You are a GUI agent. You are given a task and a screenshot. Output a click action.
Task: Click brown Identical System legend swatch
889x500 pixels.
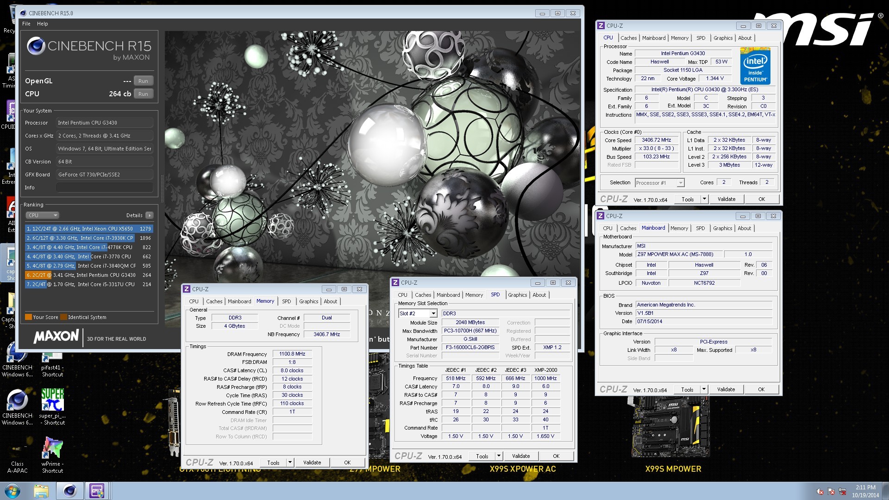click(x=64, y=317)
